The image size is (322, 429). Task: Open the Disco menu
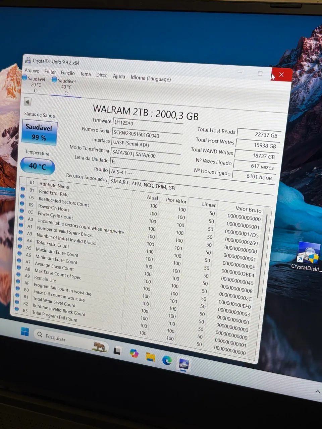click(102, 75)
